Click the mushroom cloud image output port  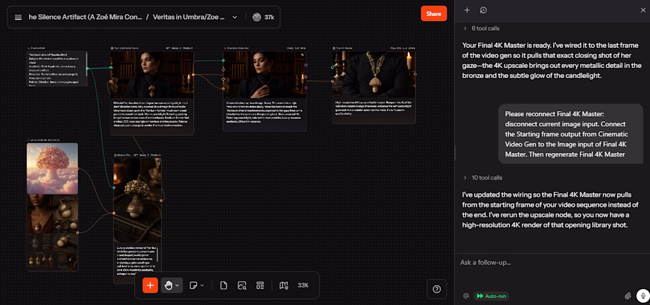point(78,168)
